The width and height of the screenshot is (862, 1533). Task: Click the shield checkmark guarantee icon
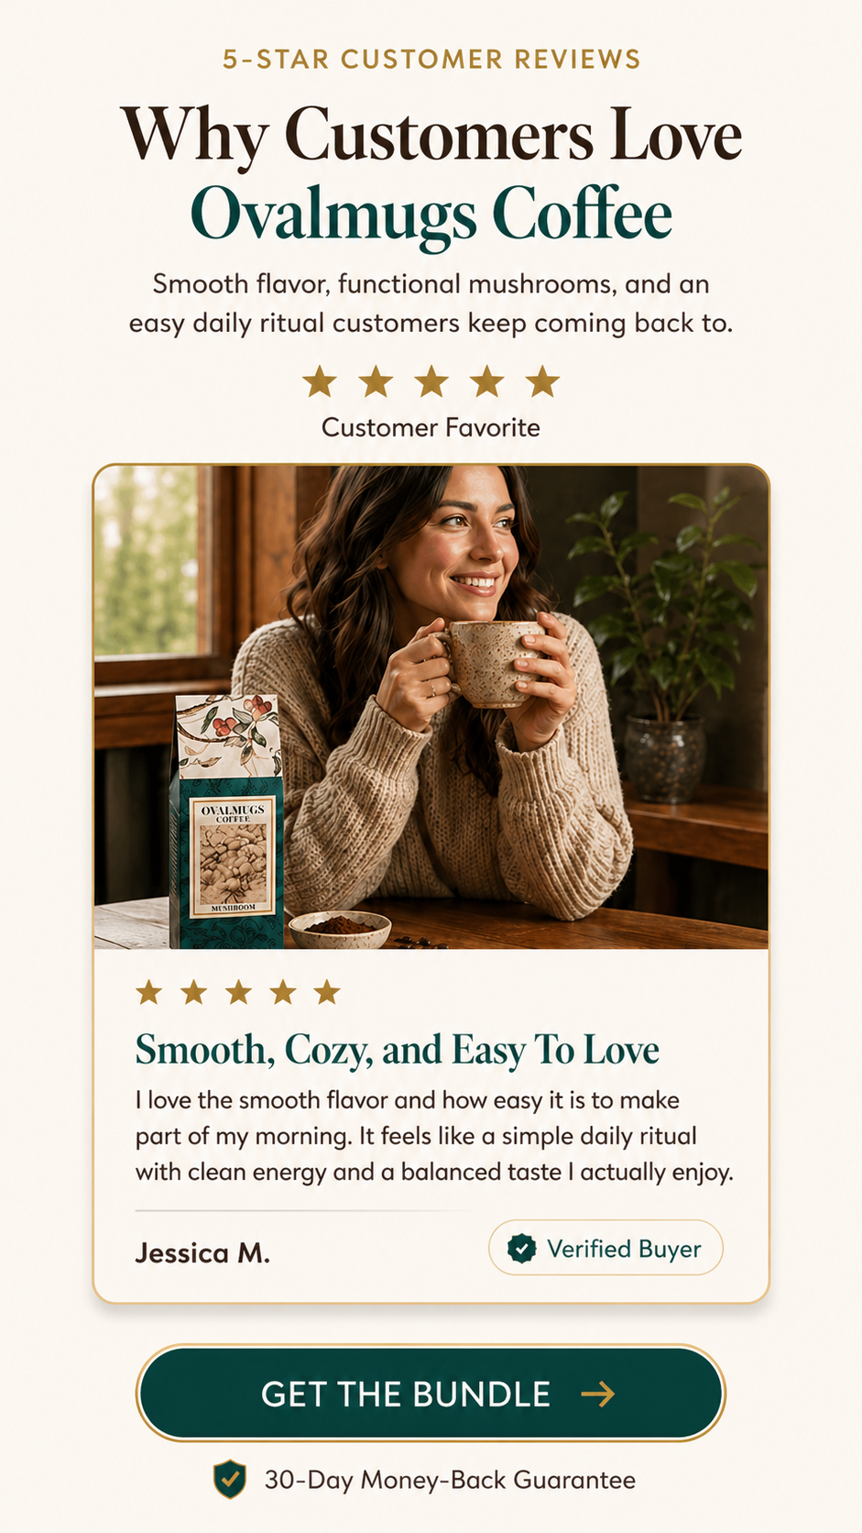(x=230, y=1479)
